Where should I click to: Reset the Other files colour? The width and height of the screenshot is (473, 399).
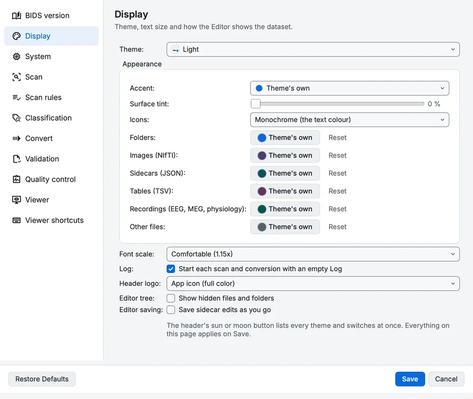pos(337,227)
